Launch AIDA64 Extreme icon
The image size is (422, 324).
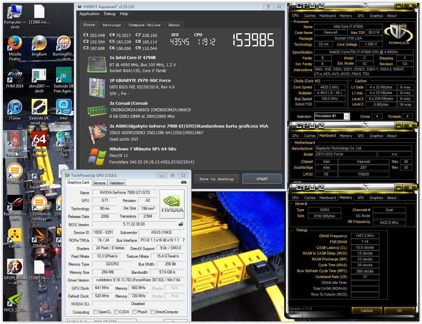click(39, 144)
